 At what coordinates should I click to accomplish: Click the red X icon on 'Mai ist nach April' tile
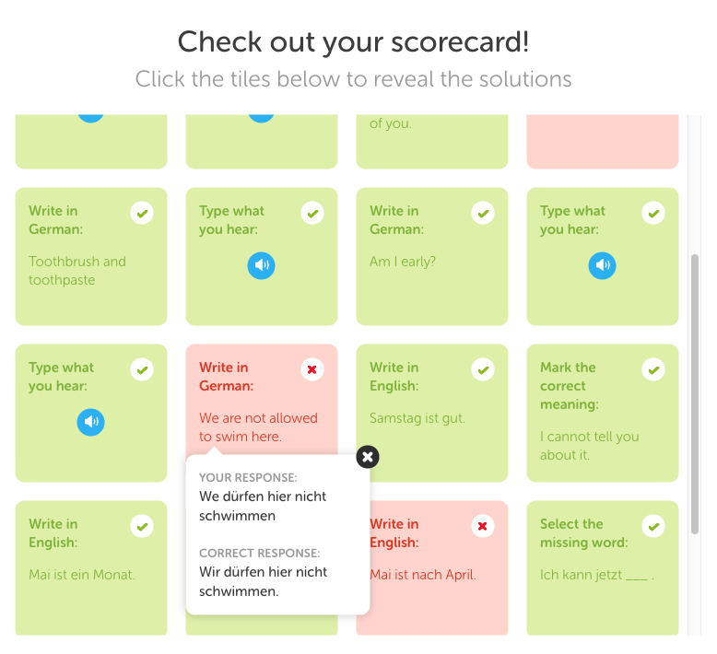482,526
